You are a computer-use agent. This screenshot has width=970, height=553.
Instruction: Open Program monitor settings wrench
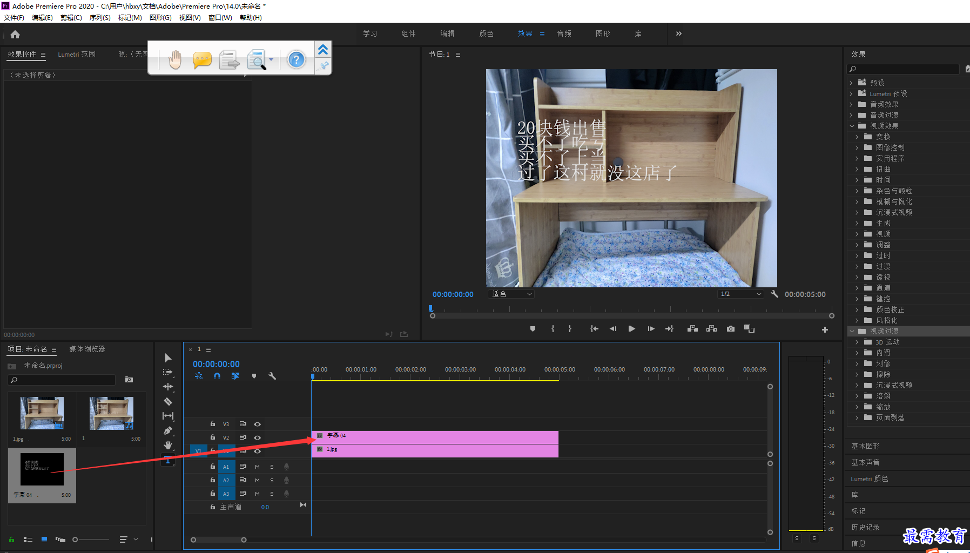[x=774, y=294]
